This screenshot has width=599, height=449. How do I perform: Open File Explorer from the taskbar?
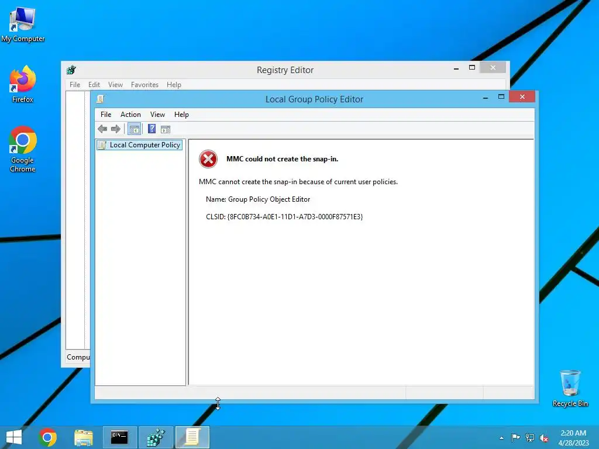(84, 437)
